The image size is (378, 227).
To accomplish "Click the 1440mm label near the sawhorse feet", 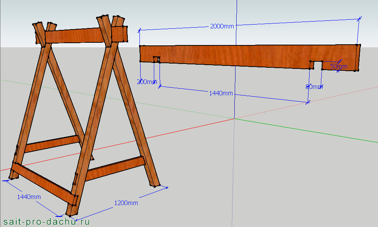I will pos(29,196).
